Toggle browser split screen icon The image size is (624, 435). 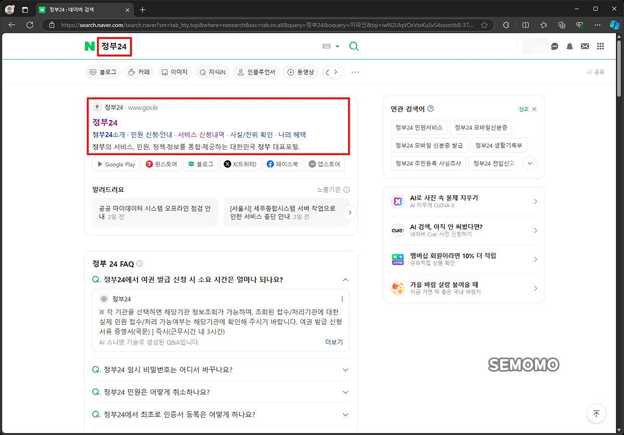pos(525,25)
